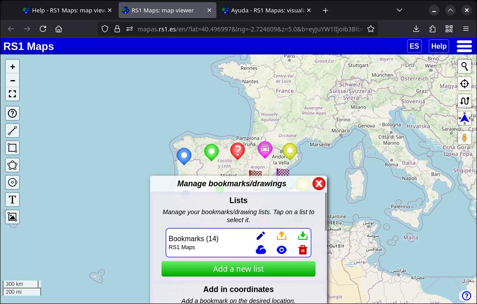Open the route planning tool
The image size is (477, 304).
click(x=465, y=101)
